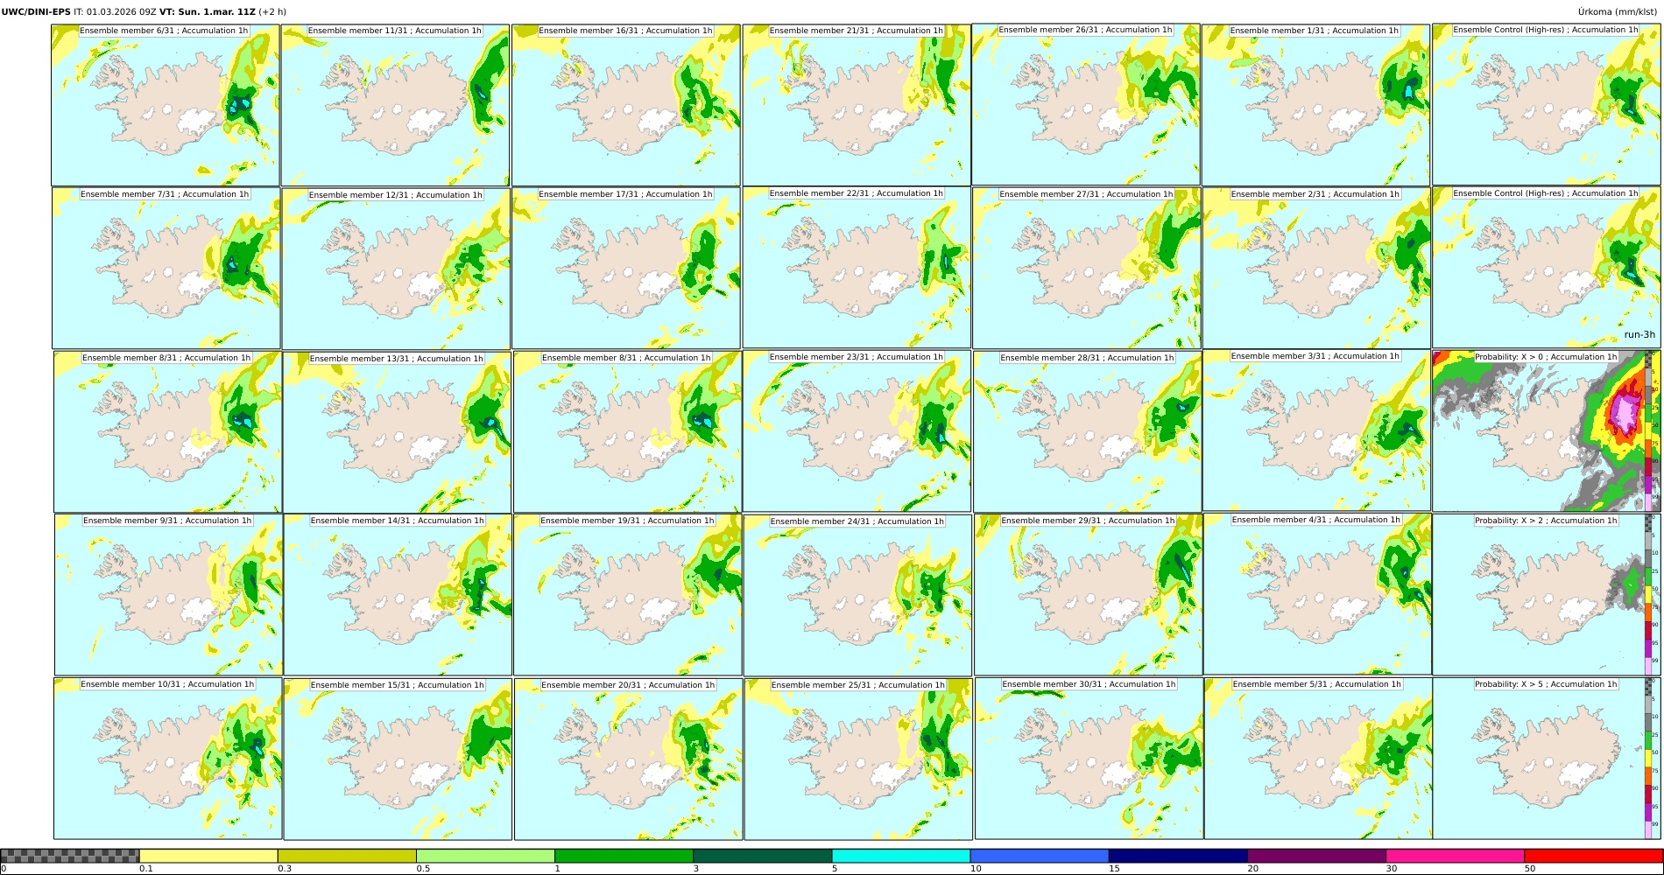The width and height of the screenshot is (1664, 875).
Task: View the Ensemble member 3/31 map panel
Action: (1317, 430)
